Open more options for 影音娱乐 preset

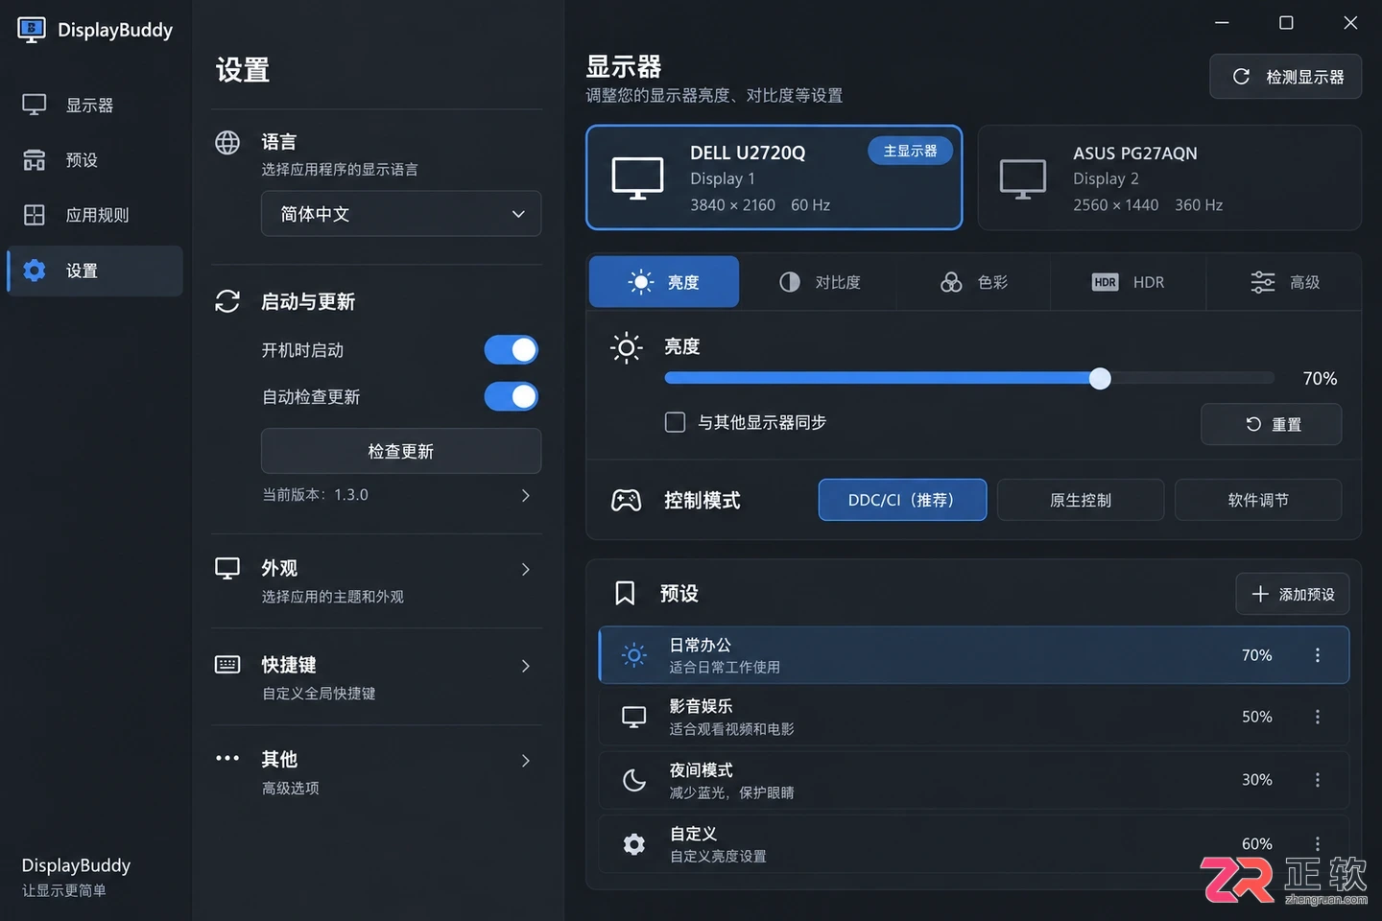1318,717
